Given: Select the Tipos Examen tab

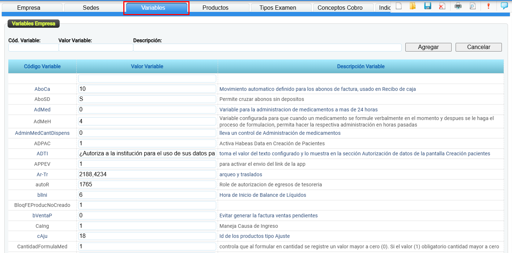Looking at the screenshot, I should pyautogui.click(x=278, y=8).
